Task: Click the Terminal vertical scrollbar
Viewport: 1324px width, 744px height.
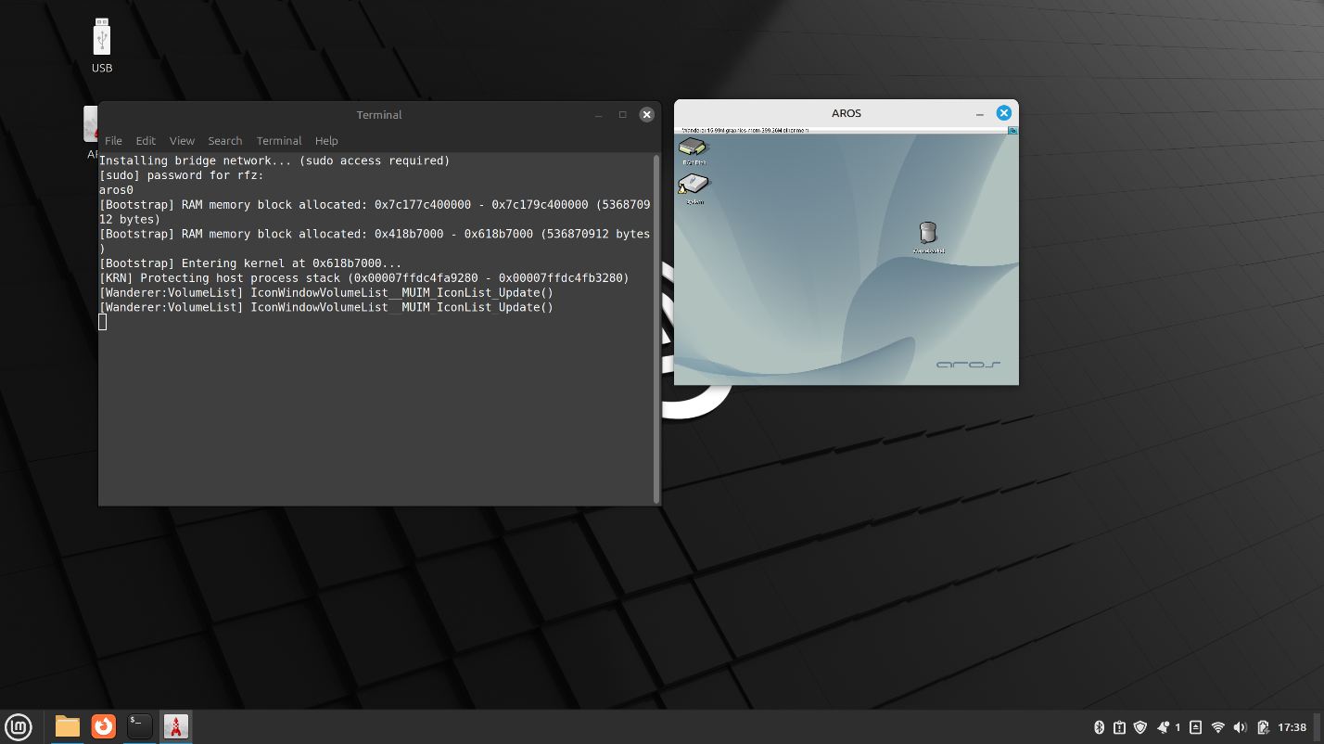Action: (x=656, y=328)
